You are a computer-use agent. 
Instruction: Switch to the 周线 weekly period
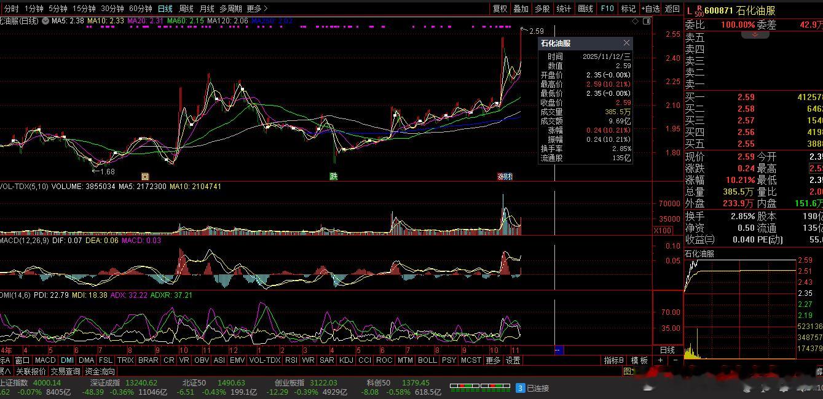[x=186, y=9]
